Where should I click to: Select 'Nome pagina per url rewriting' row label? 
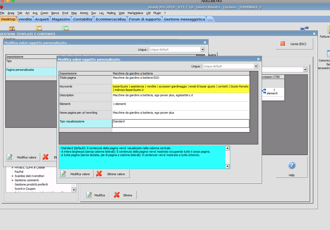click(85, 115)
